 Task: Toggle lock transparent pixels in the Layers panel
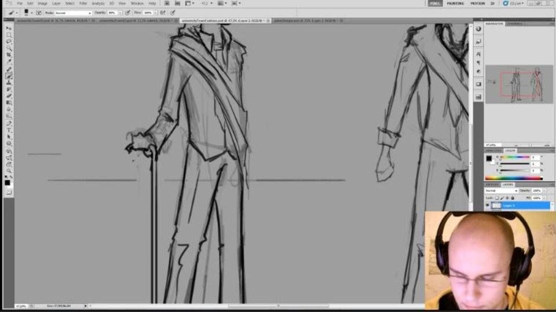pos(497,197)
